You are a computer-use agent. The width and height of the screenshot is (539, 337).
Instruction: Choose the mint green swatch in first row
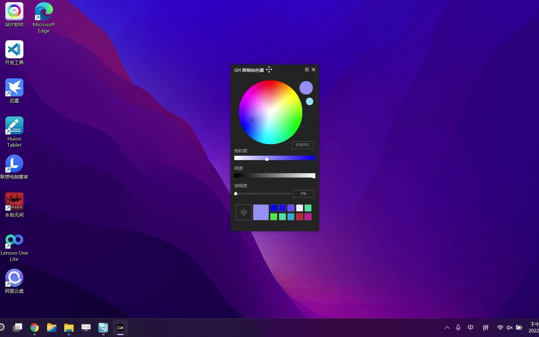(308, 208)
